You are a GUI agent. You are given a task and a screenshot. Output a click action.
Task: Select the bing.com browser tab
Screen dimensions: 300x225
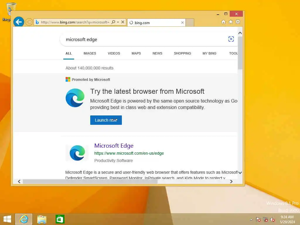coord(156,23)
